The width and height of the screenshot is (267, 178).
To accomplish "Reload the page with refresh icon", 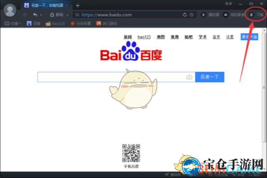I will (x=185, y=15).
